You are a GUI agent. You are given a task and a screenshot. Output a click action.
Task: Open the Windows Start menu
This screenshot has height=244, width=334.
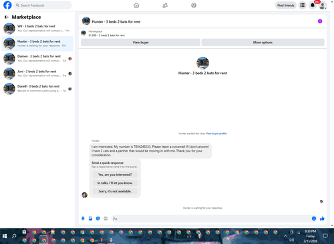click(5, 236)
